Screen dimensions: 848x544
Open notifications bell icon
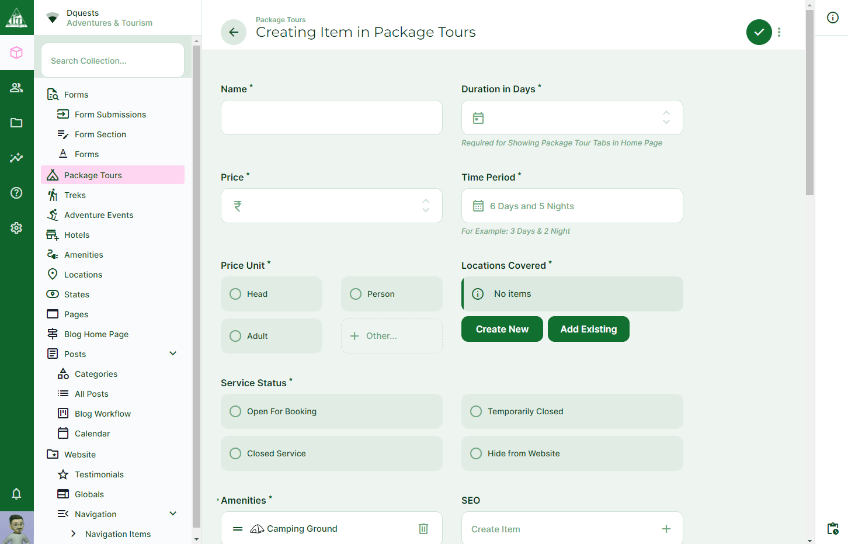click(x=16, y=494)
